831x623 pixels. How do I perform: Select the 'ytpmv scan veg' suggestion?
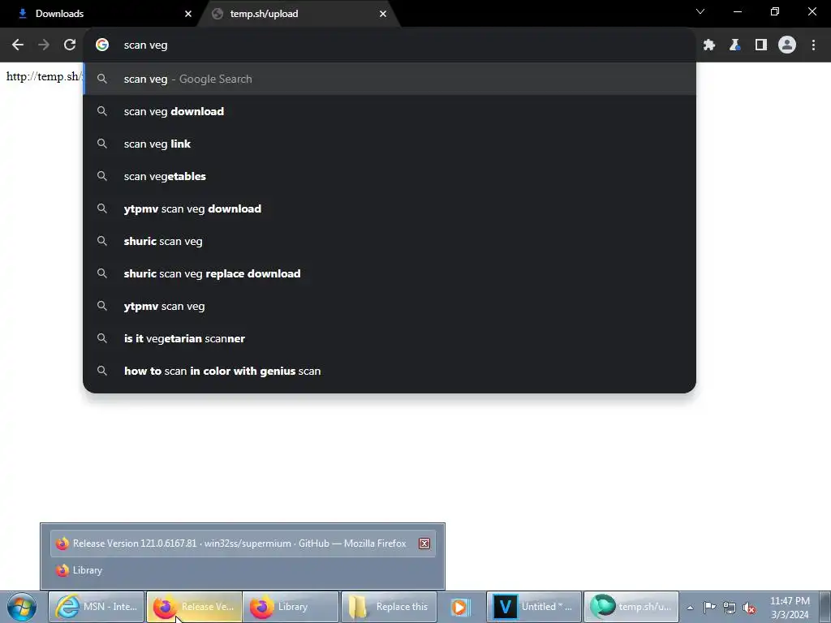[x=390, y=306]
